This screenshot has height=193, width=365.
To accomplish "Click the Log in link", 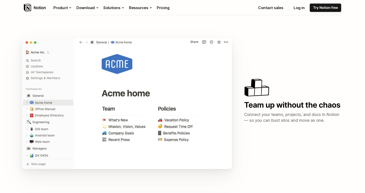I will tap(299, 8).
